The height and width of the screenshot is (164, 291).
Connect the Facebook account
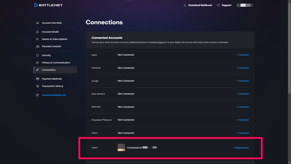click(x=243, y=68)
